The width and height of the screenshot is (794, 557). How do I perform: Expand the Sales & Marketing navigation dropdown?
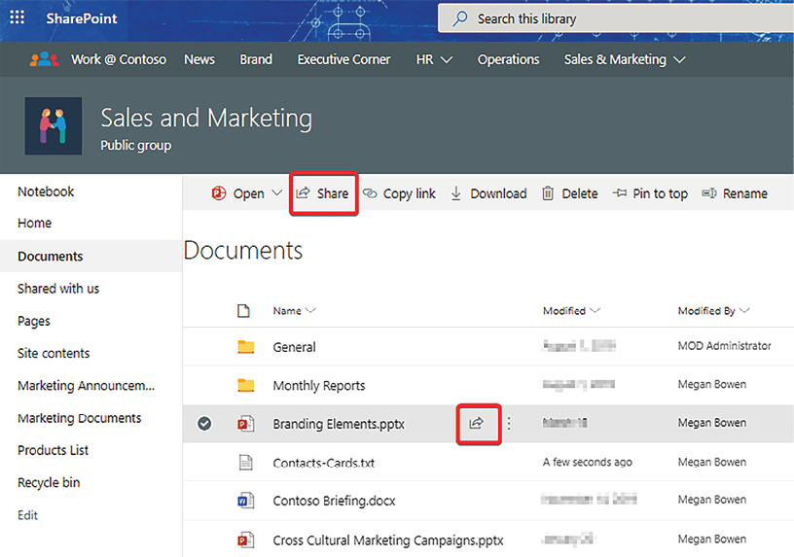679,59
